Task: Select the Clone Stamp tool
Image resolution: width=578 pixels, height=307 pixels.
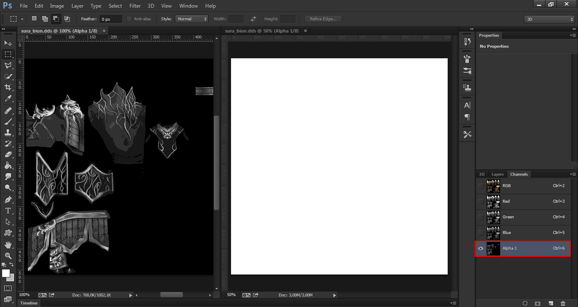Action: 8,133
